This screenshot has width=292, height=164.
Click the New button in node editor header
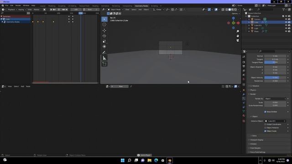click(120, 86)
